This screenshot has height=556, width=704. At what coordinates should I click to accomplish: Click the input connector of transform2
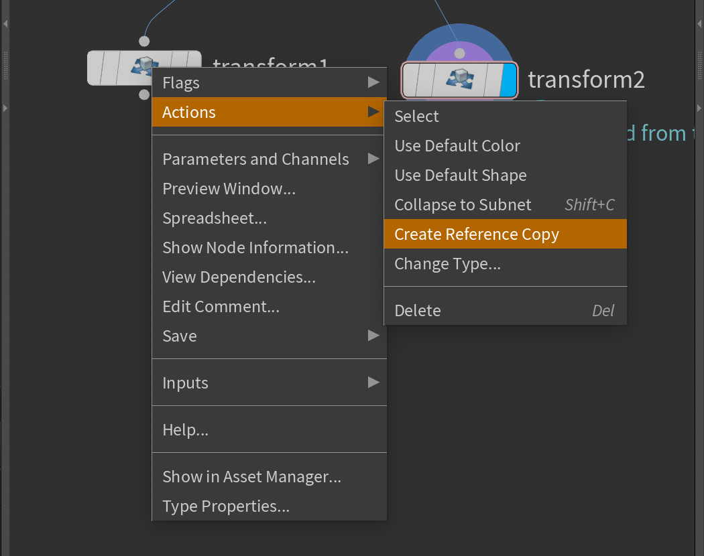pos(459,53)
